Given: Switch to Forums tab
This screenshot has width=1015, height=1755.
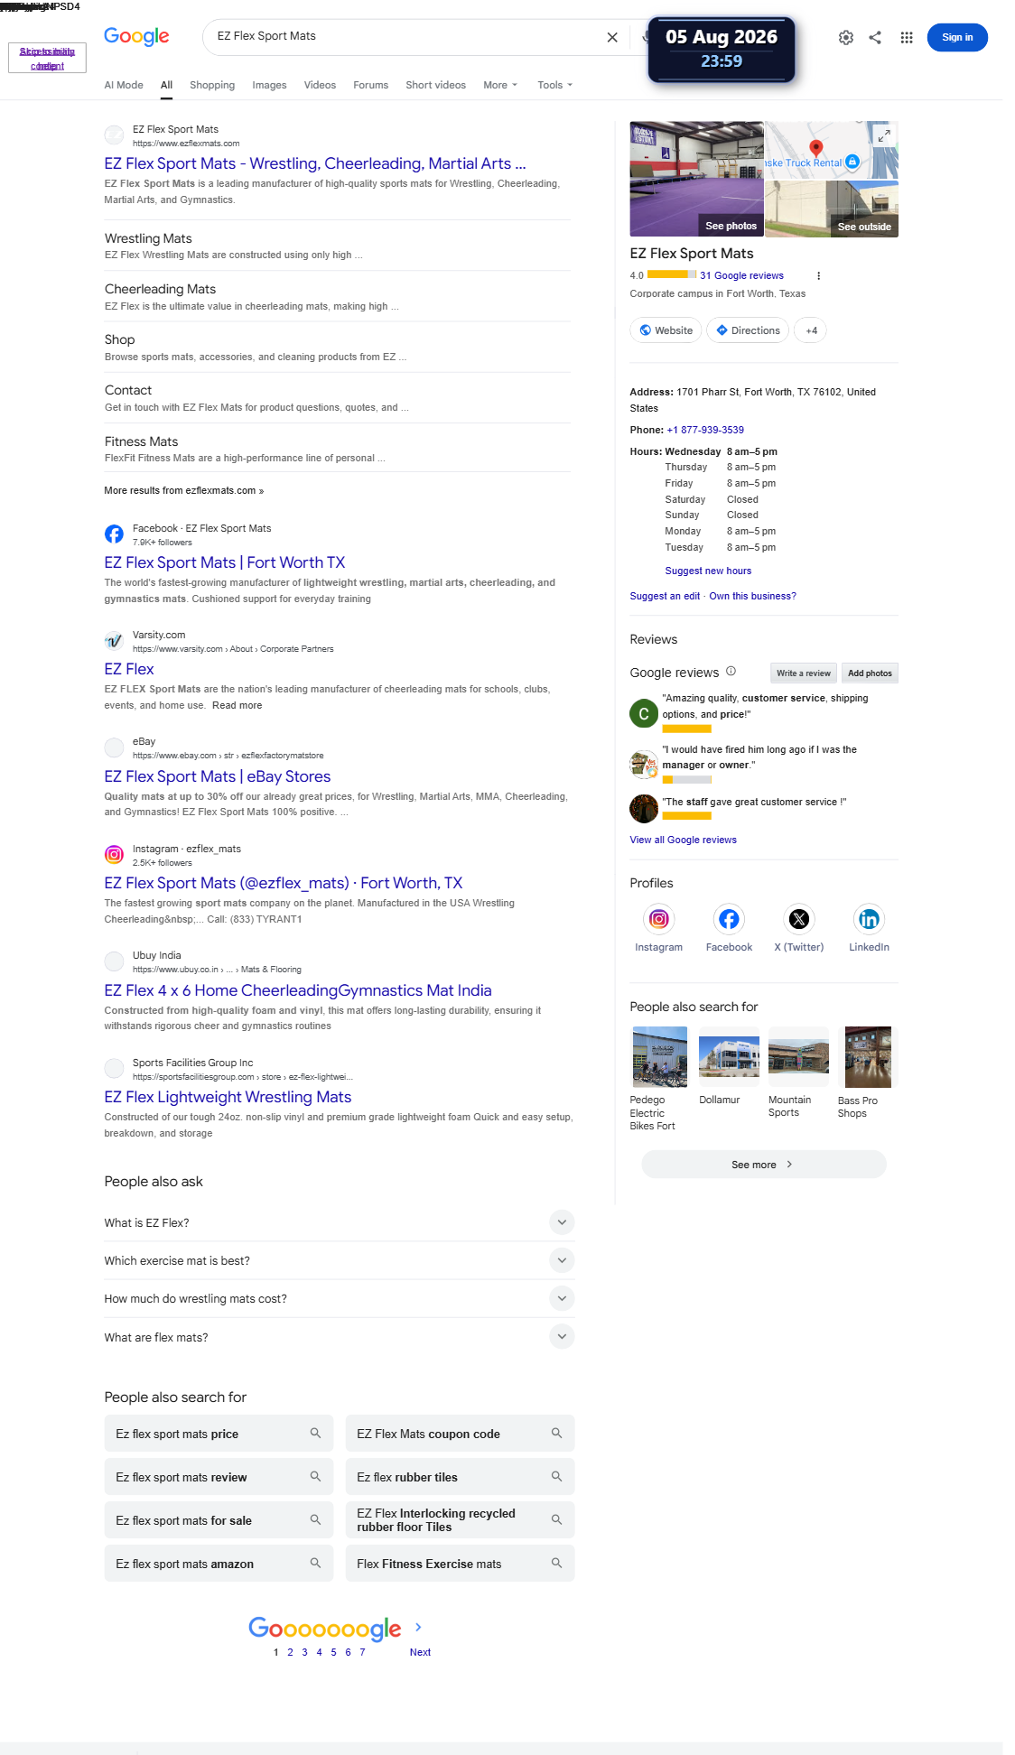Looking at the screenshot, I should pyautogui.click(x=370, y=85).
